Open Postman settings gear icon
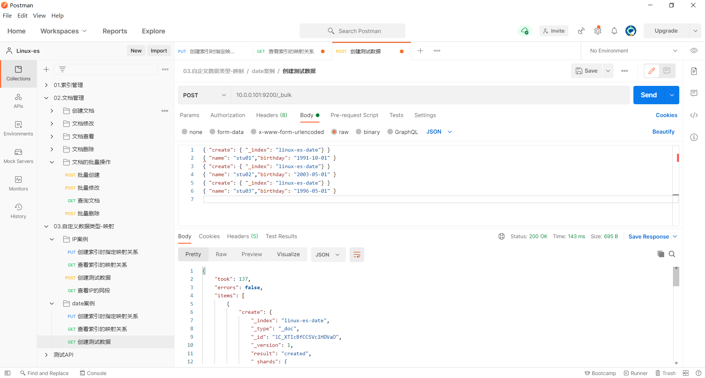This screenshot has height=378, width=705. pos(598,31)
